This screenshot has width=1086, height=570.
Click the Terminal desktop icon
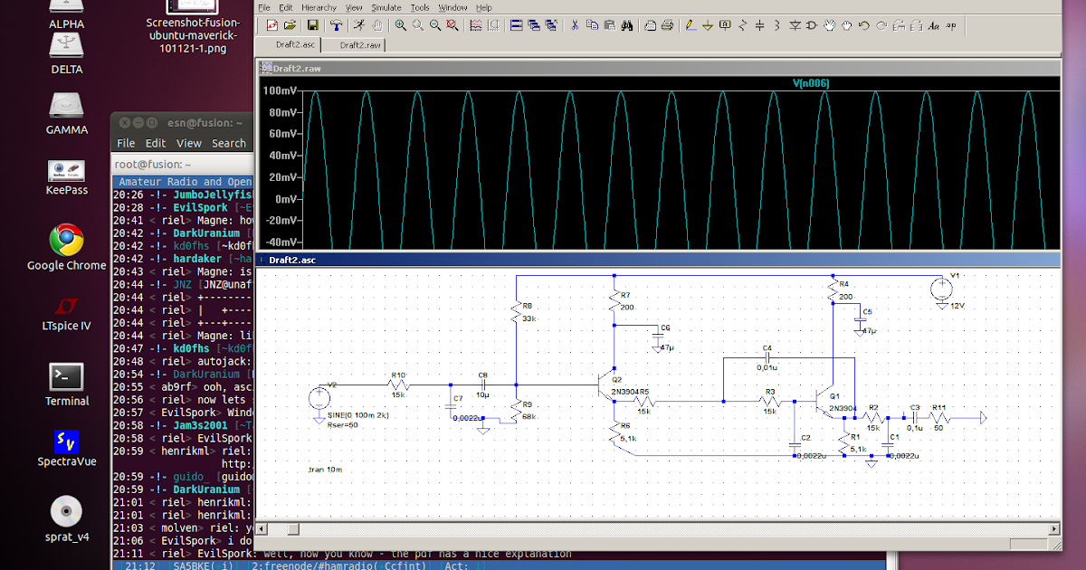67,384
